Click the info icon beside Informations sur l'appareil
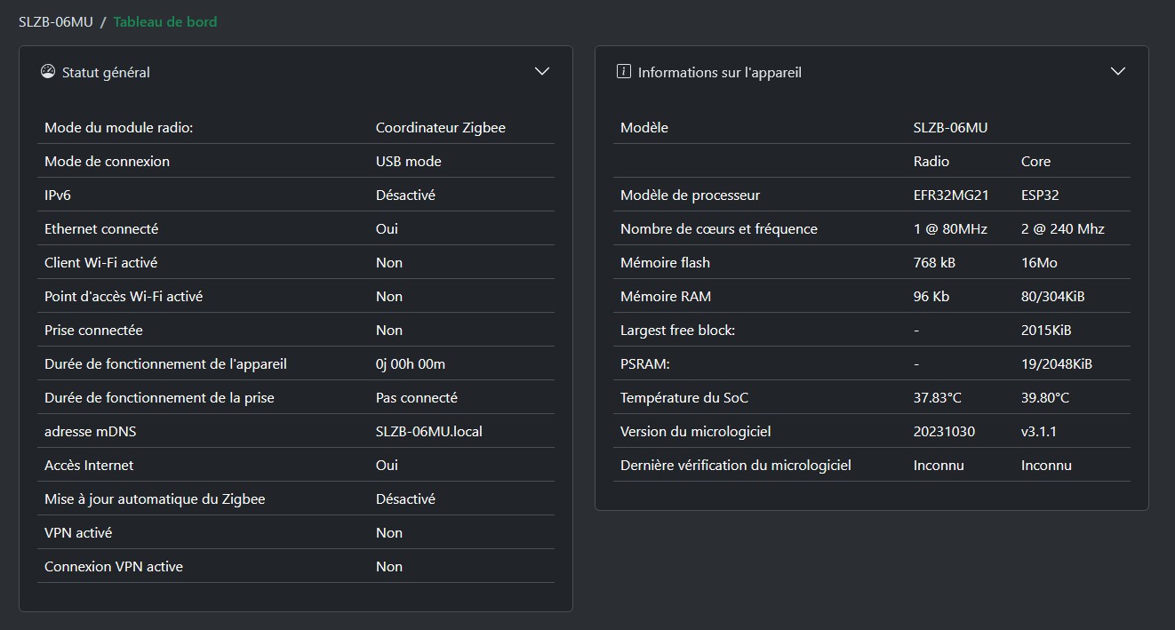 point(624,72)
